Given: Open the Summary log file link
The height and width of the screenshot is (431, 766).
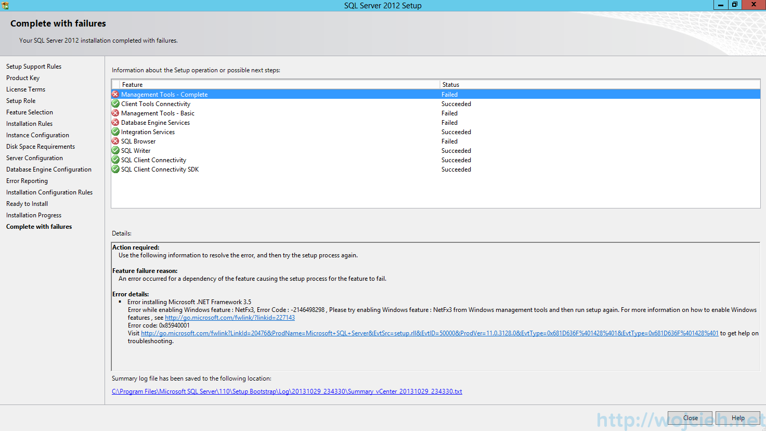Looking at the screenshot, I should (x=287, y=391).
